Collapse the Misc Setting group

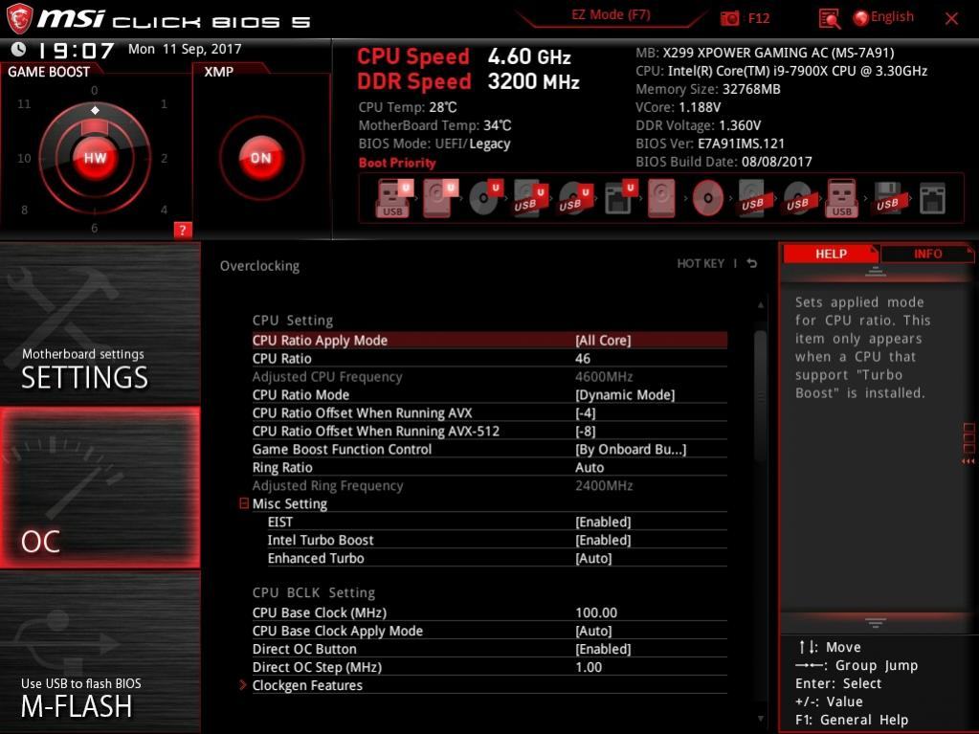244,503
